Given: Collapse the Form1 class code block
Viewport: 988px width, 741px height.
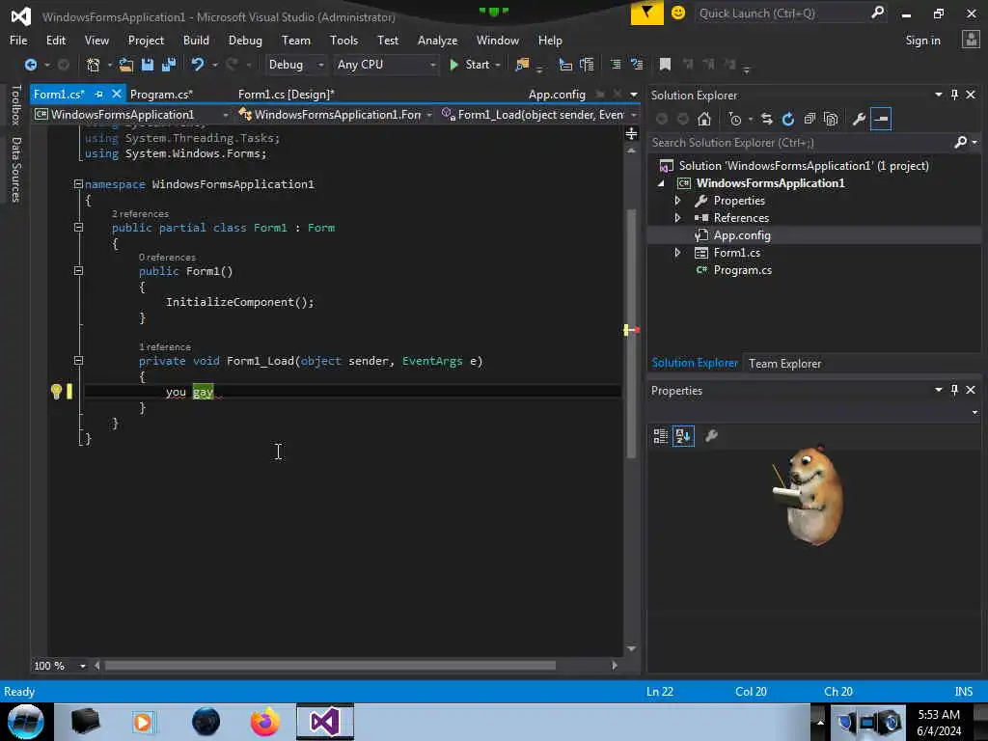Looking at the screenshot, I should tap(78, 228).
